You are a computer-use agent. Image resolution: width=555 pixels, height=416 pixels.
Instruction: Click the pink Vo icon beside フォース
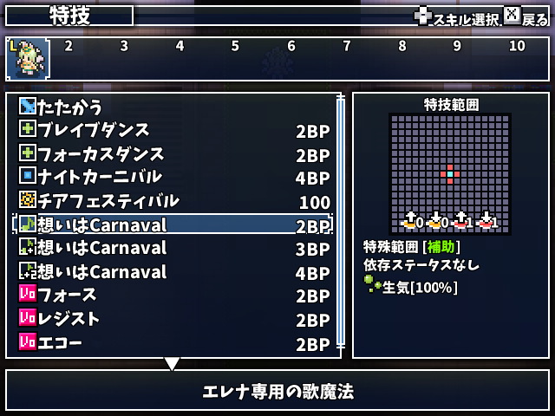(27, 294)
